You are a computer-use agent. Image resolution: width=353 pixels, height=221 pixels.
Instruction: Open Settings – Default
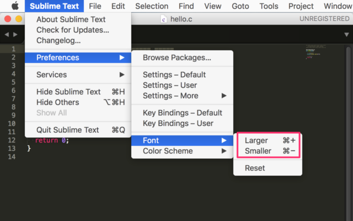click(182, 75)
